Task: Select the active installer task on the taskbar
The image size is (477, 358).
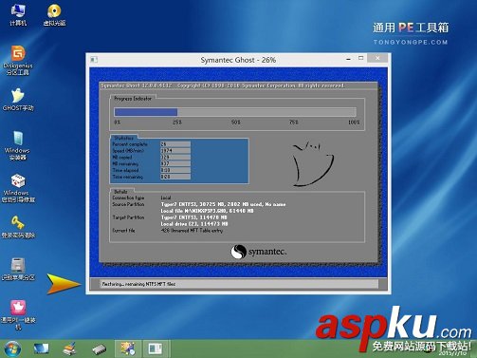Action: pos(128,349)
